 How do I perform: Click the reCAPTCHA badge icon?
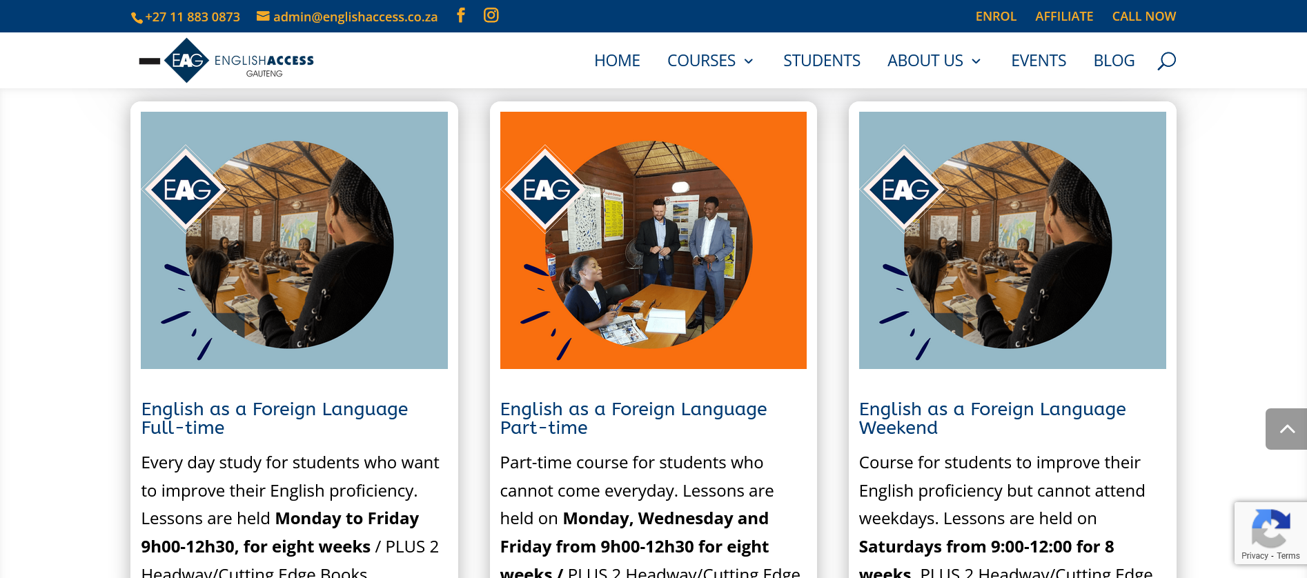point(1270,528)
